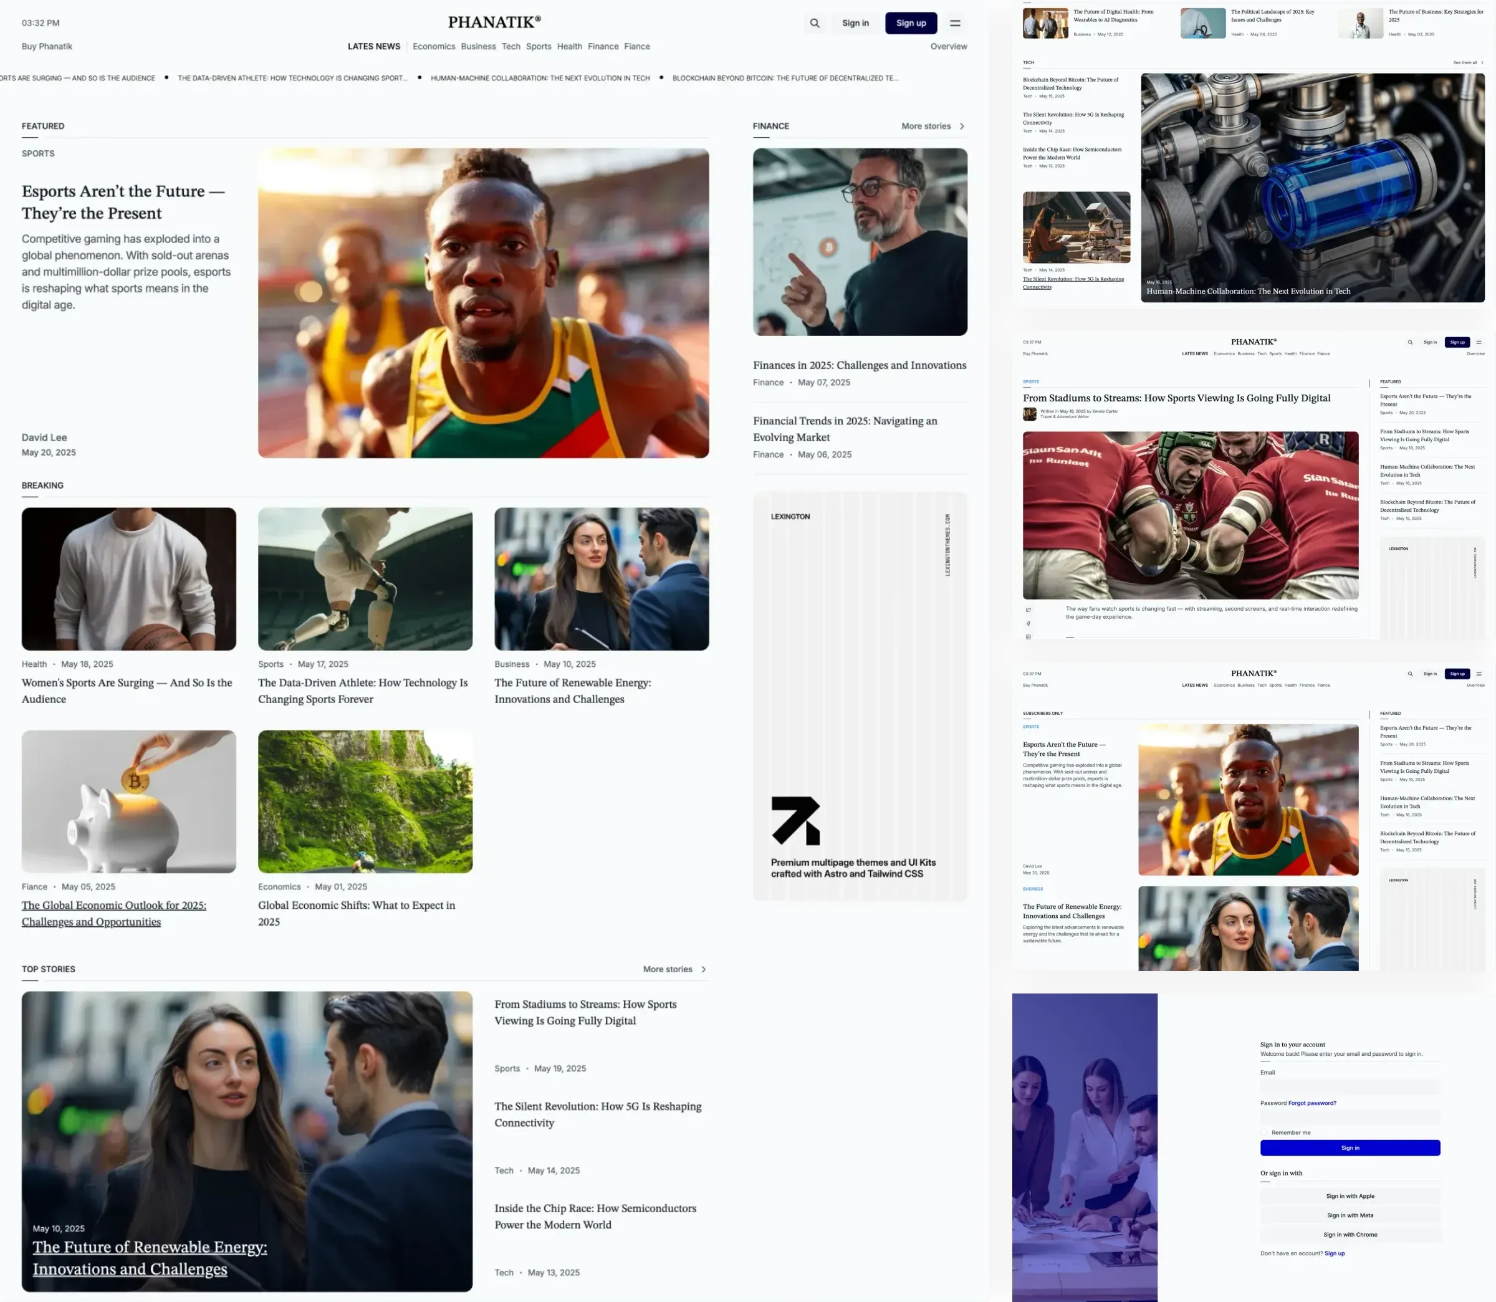
Task: Tick the Remember me checkbox
Action: [x=1263, y=1132]
